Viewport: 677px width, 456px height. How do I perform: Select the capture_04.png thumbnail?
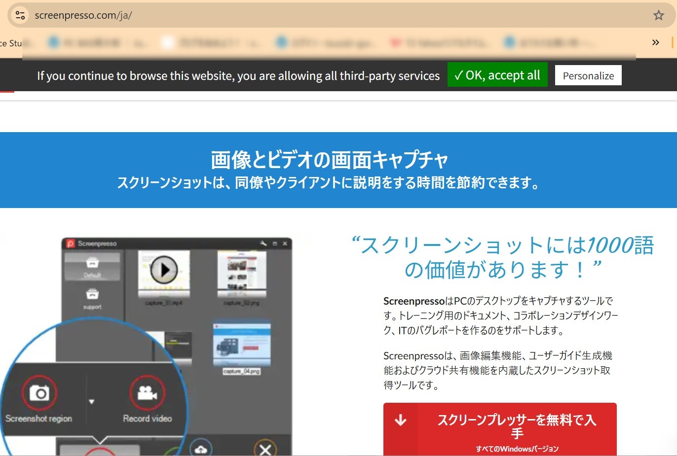(242, 345)
